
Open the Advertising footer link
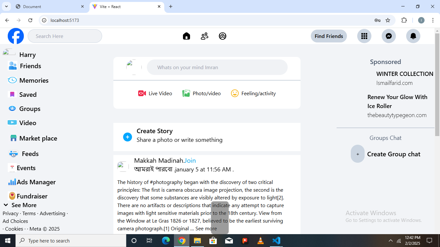pos(53,213)
